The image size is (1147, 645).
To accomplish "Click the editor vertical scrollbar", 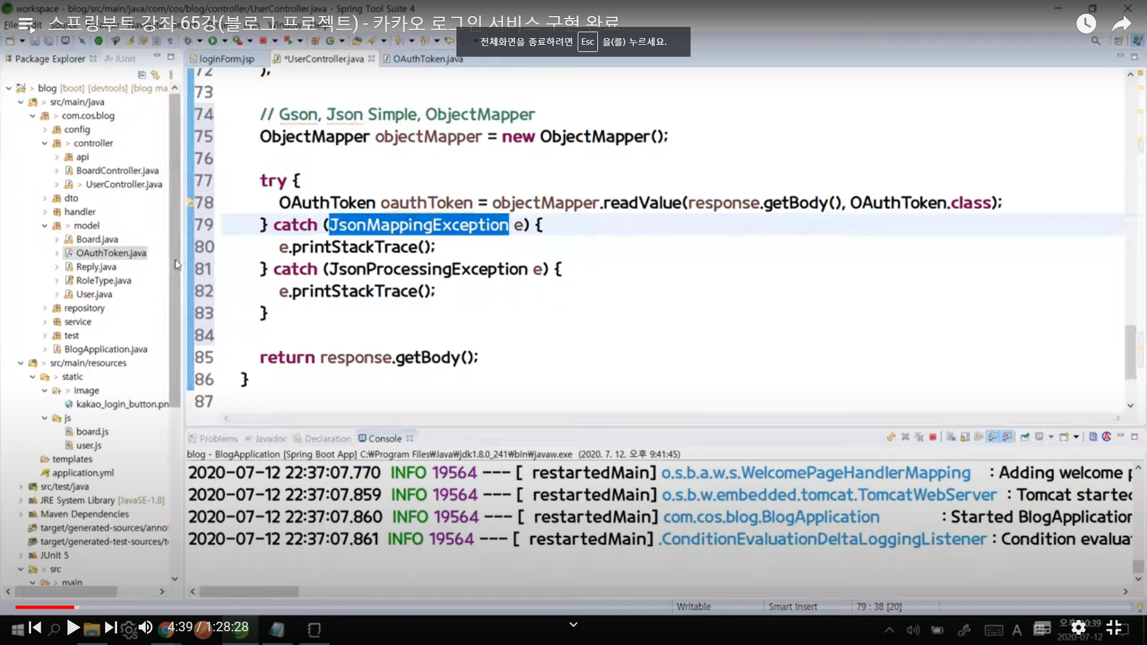I will [x=1130, y=352].
